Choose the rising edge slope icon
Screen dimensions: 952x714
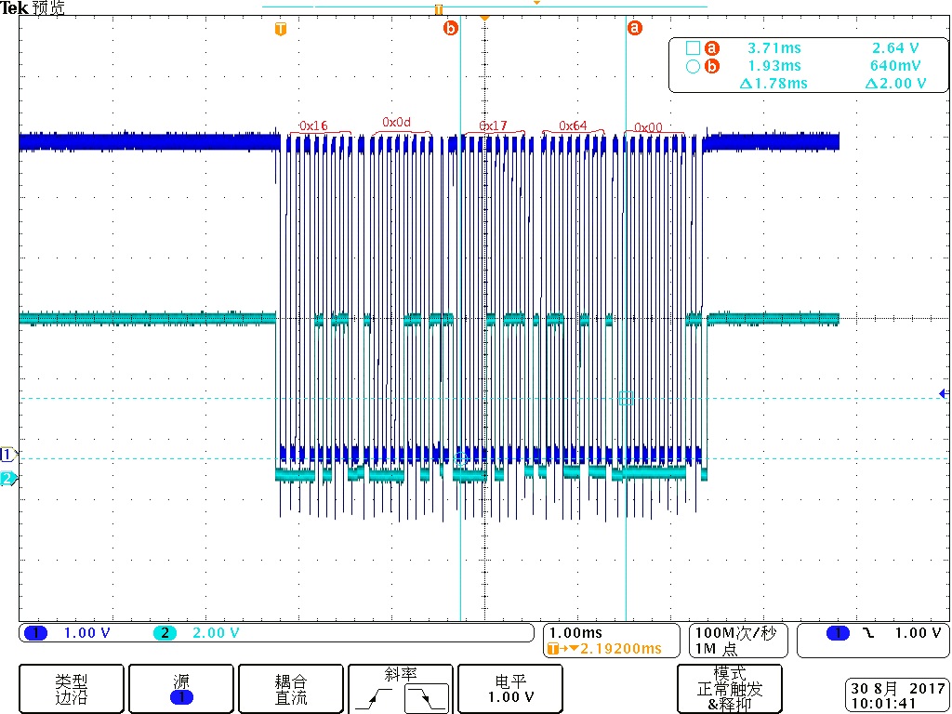(x=374, y=698)
